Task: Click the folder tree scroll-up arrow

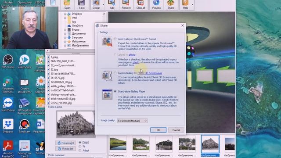Action: pyautogui.click(x=104, y=14)
